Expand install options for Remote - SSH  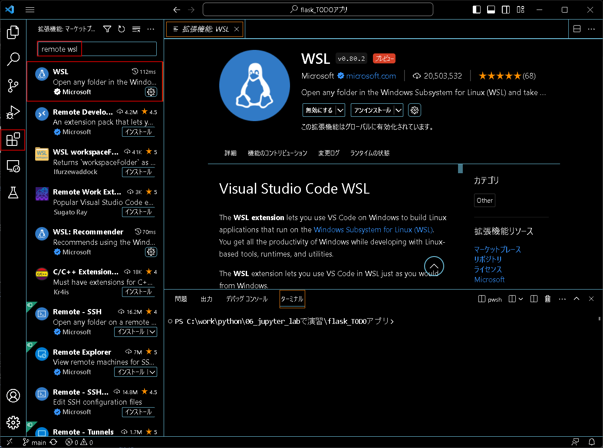click(x=152, y=332)
